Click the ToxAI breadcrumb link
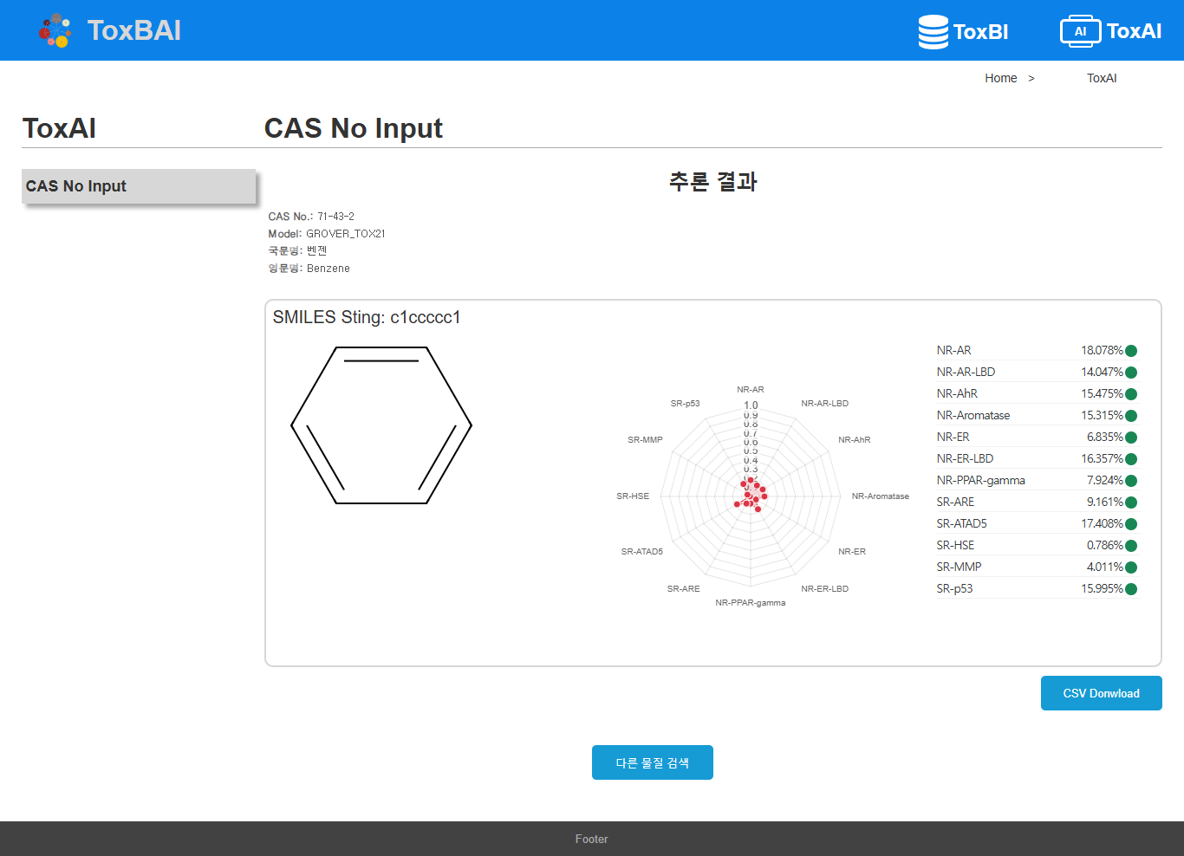 tap(1102, 78)
